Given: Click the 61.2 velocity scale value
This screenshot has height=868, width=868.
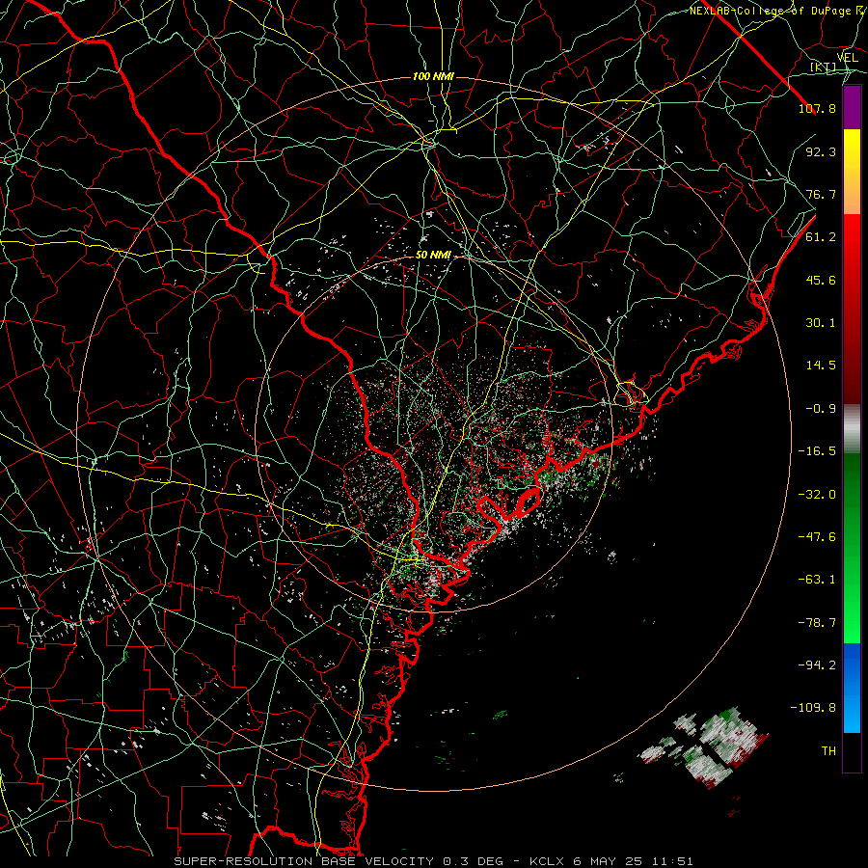Looking at the screenshot, I should point(821,237).
